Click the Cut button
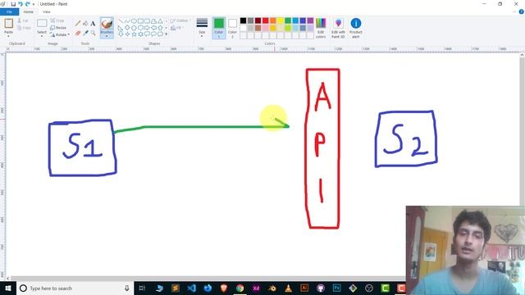Viewport: 525px width, 295px height. point(23,20)
